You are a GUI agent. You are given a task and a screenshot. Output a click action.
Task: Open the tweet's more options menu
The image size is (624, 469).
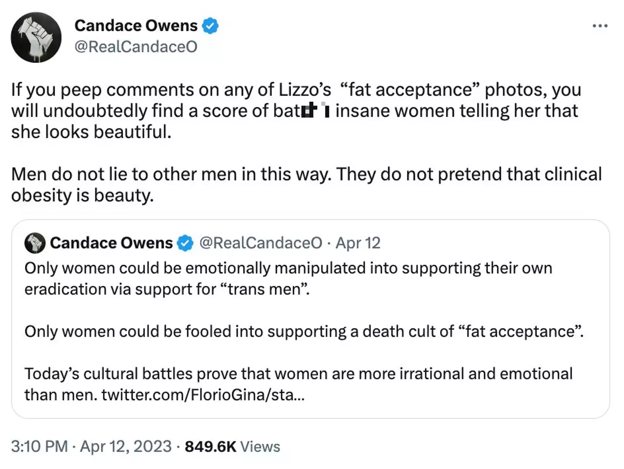point(600,26)
